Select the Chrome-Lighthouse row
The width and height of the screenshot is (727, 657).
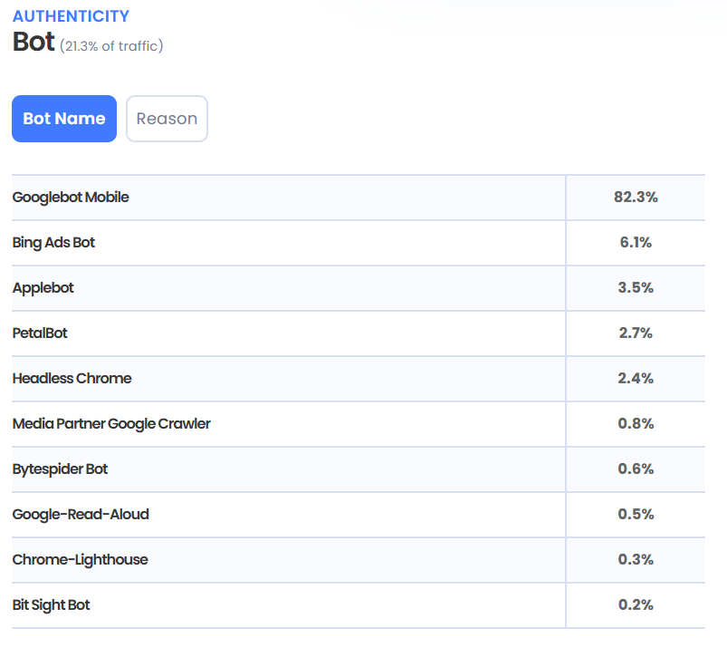tap(80, 559)
